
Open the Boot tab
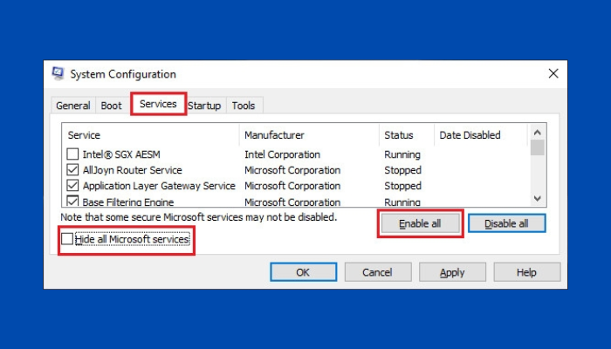[x=111, y=106]
